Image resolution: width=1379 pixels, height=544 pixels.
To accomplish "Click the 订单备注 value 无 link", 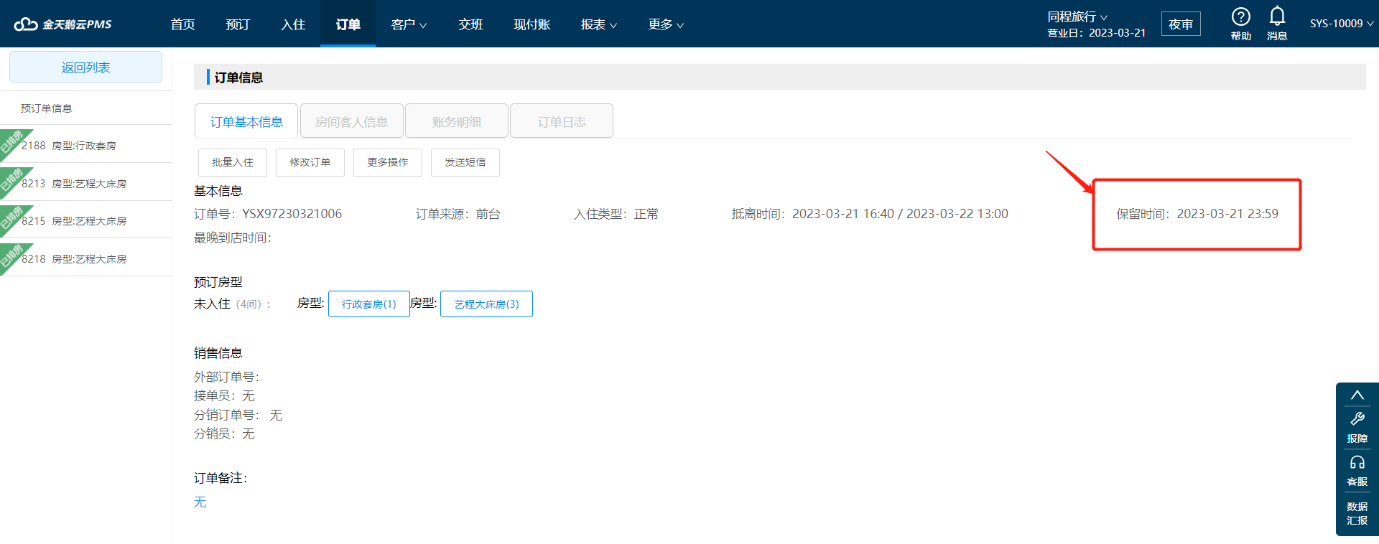I will point(200,502).
